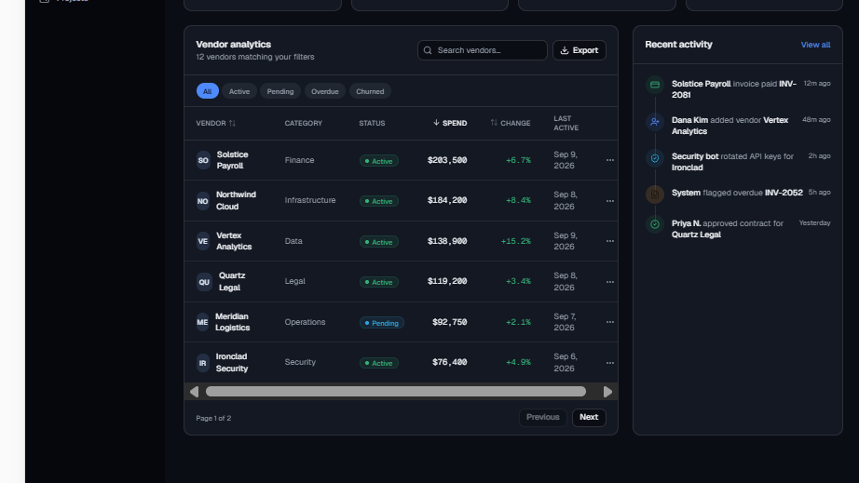Click the SO avatar for Solstice Payroll
The height and width of the screenshot is (483, 859).
tap(203, 160)
